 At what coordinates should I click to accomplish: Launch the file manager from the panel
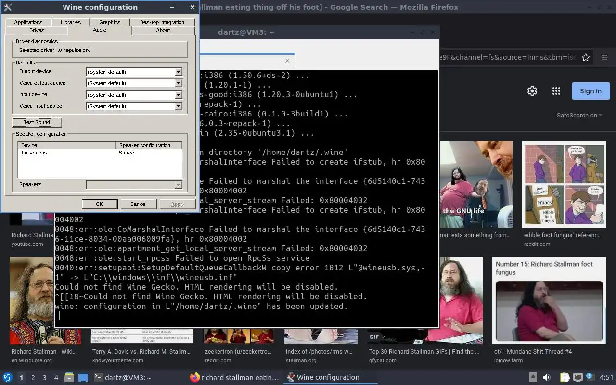(69, 378)
